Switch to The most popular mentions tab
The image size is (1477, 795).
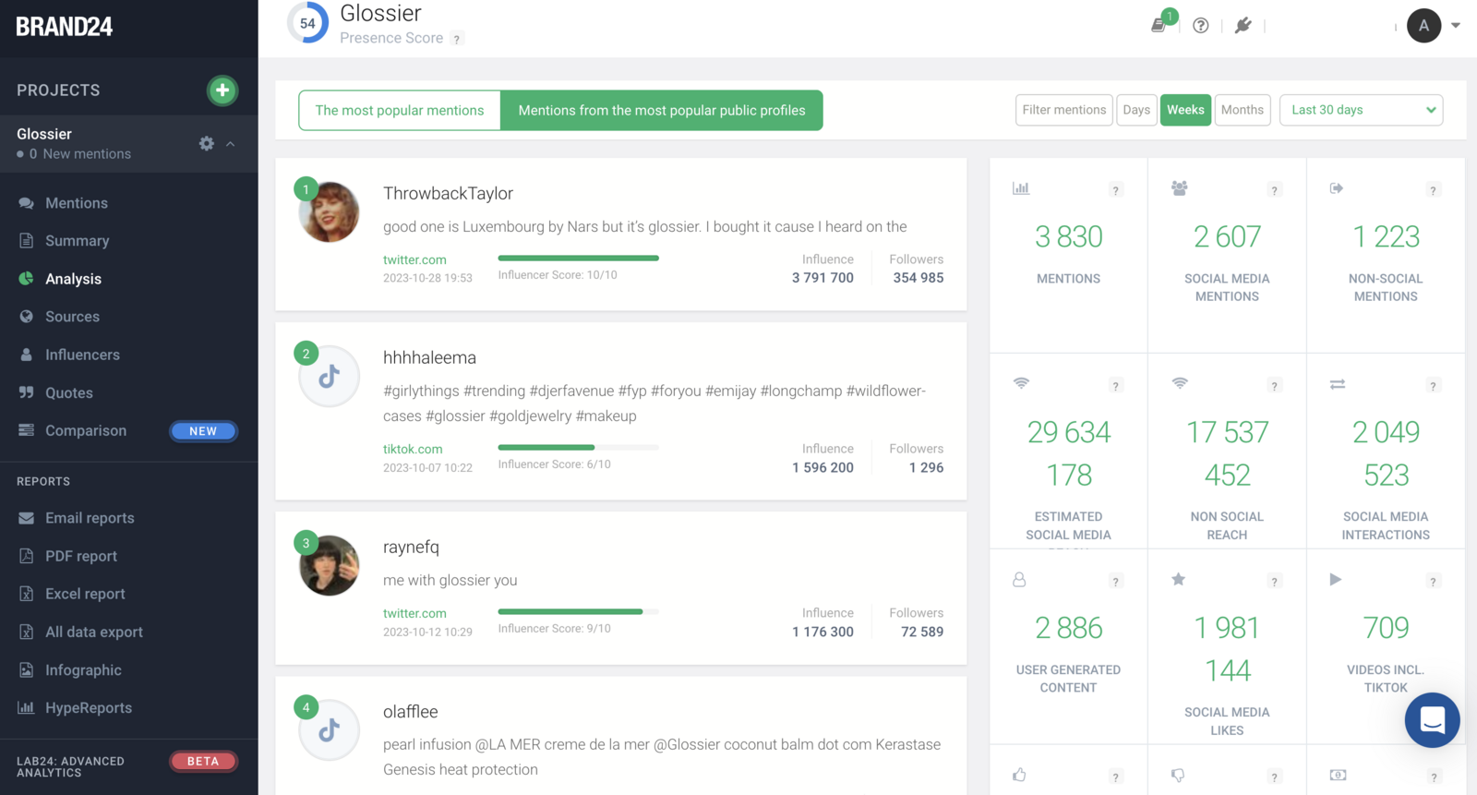click(x=400, y=110)
